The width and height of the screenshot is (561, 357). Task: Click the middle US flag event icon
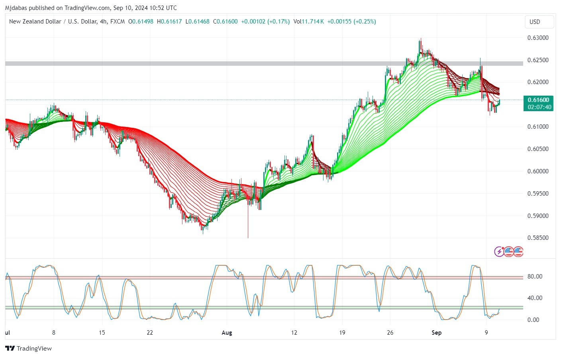point(509,251)
